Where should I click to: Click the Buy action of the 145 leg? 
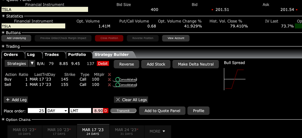[x=8, y=79]
